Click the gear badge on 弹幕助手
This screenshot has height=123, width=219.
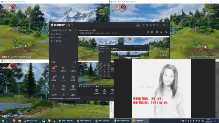56,67
